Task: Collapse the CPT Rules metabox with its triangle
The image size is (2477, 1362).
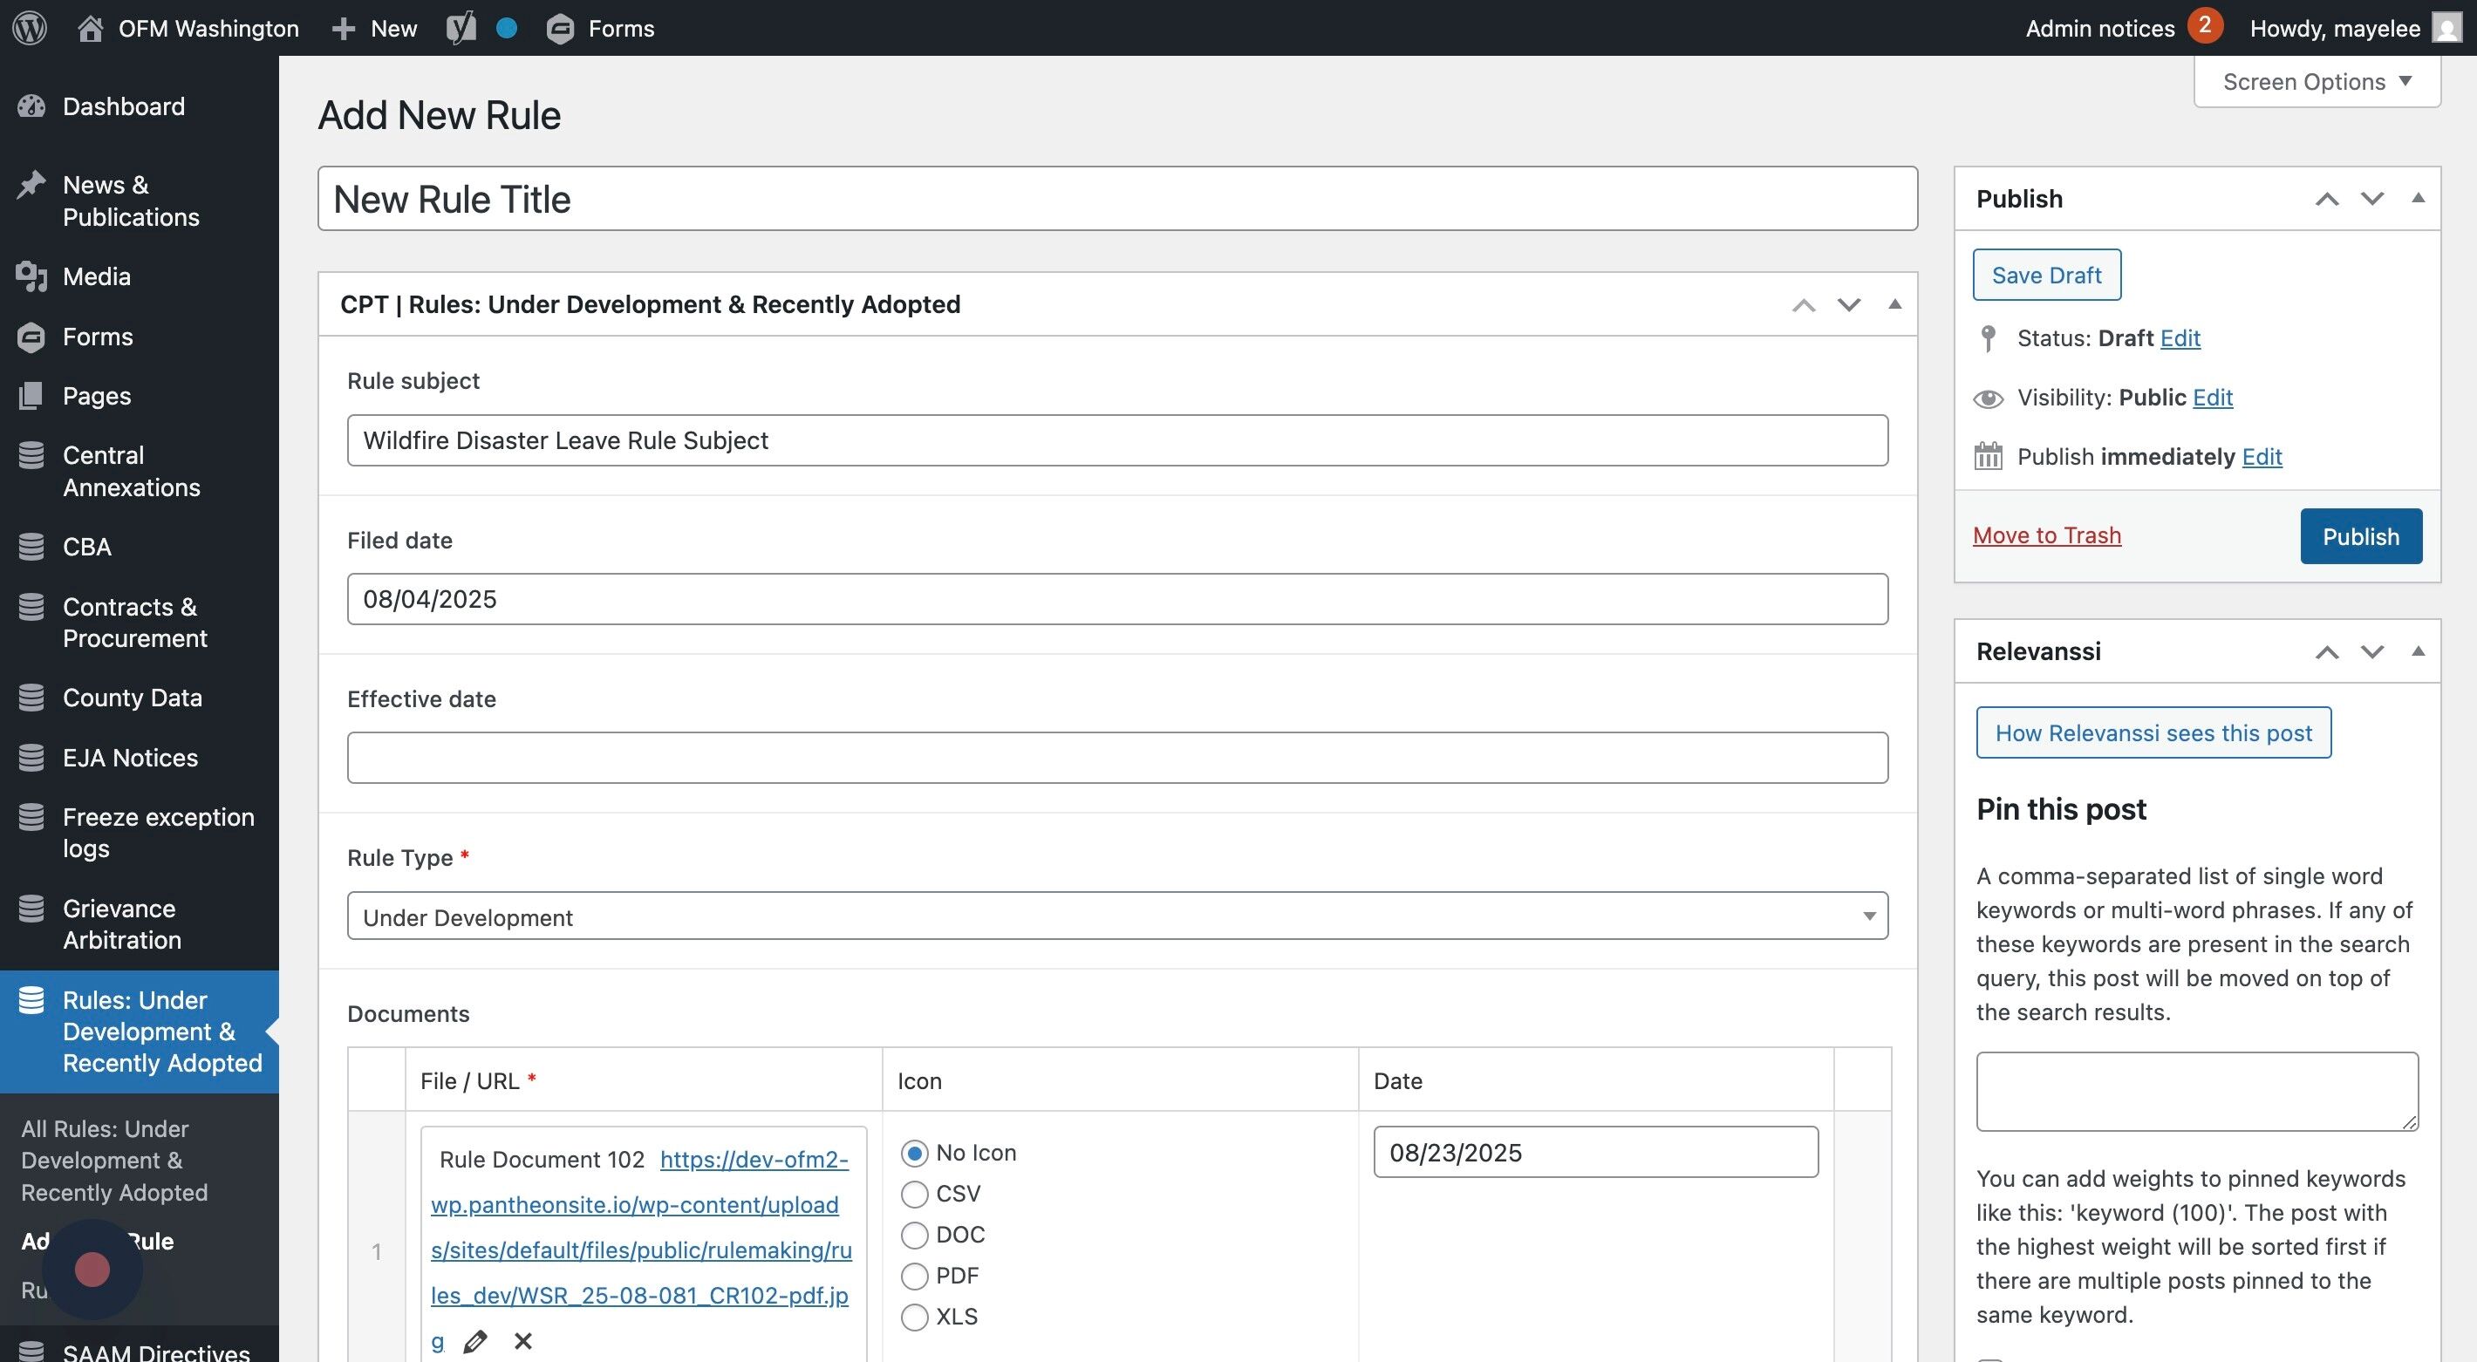Action: (1894, 304)
